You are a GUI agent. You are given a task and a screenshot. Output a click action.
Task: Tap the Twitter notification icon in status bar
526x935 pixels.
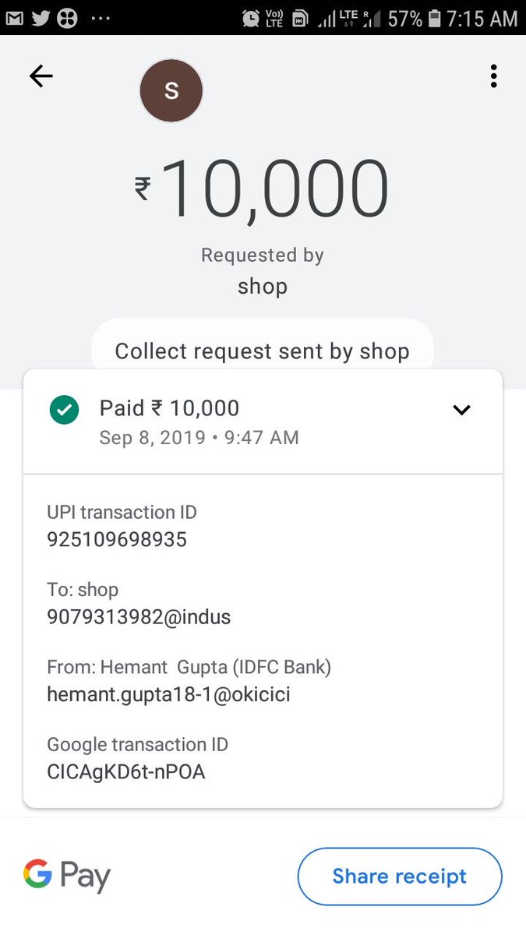[41, 17]
